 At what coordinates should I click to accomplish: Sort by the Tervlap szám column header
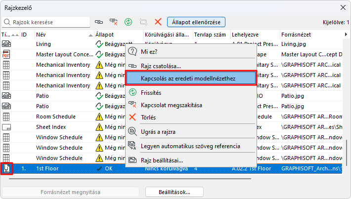tap(212, 35)
